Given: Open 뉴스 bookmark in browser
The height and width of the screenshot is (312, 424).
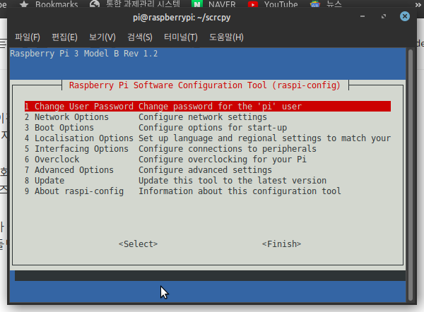Looking at the screenshot, I should (x=326, y=4).
